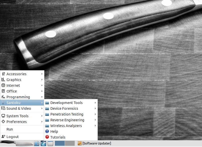Launch the file manager from the taskbar
This screenshot has height=147, width=202.
tap(37, 143)
